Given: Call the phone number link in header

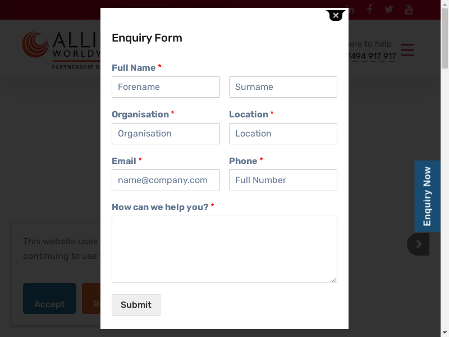Looking at the screenshot, I should (373, 56).
